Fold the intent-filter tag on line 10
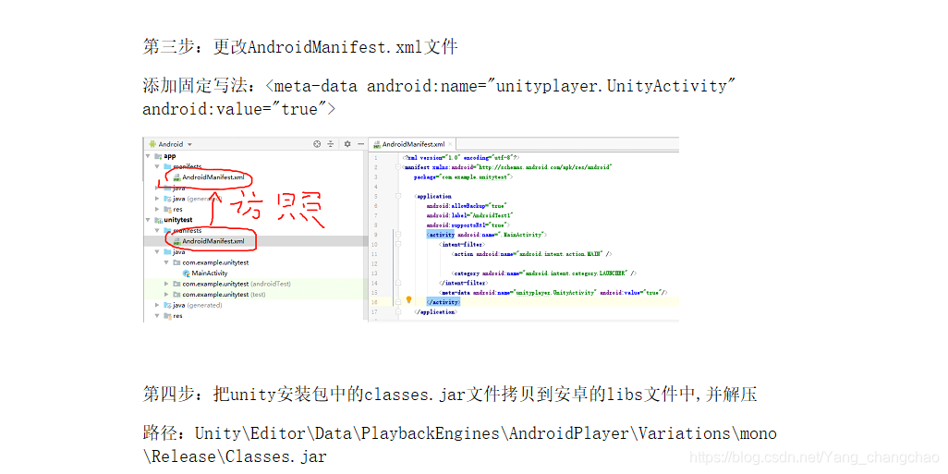Image resolution: width=948 pixels, height=474 pixels. (x=398, y=244)
